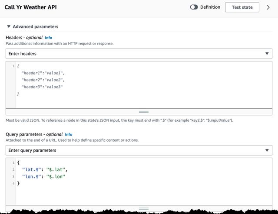278x214 pixels.
Task: Open Info link next to Headers
Action: tap(48, 38)
